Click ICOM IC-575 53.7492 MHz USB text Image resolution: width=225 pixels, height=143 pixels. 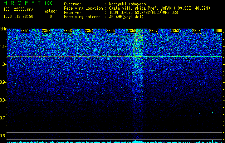tap(143, 13)
